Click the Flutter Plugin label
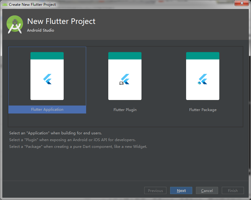The image size is (251, 200). pyautogui.click(x=125, y=110)
